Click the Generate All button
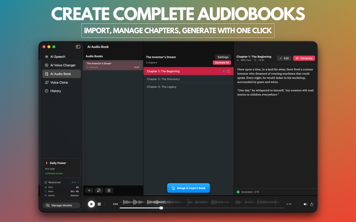The image size is (356, 222). click(222, 62)
